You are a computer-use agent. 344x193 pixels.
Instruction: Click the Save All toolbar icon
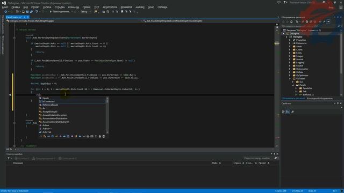(x=31, y=12)
